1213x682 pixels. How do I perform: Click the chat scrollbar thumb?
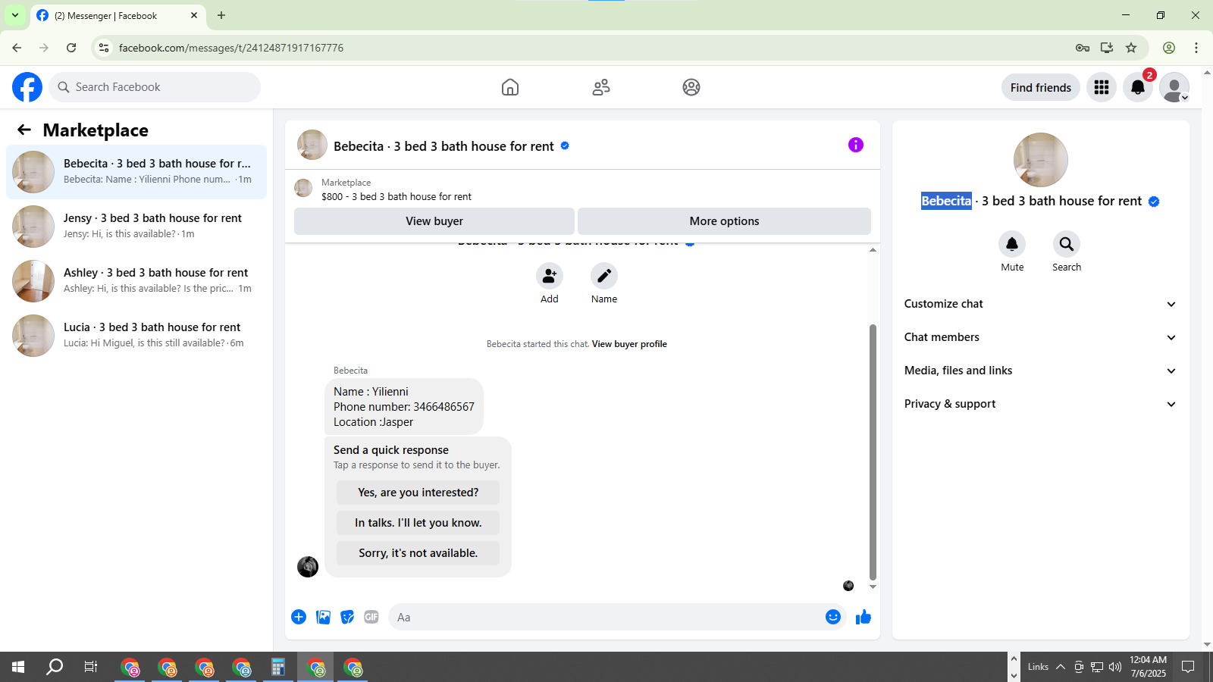(873, 452)
